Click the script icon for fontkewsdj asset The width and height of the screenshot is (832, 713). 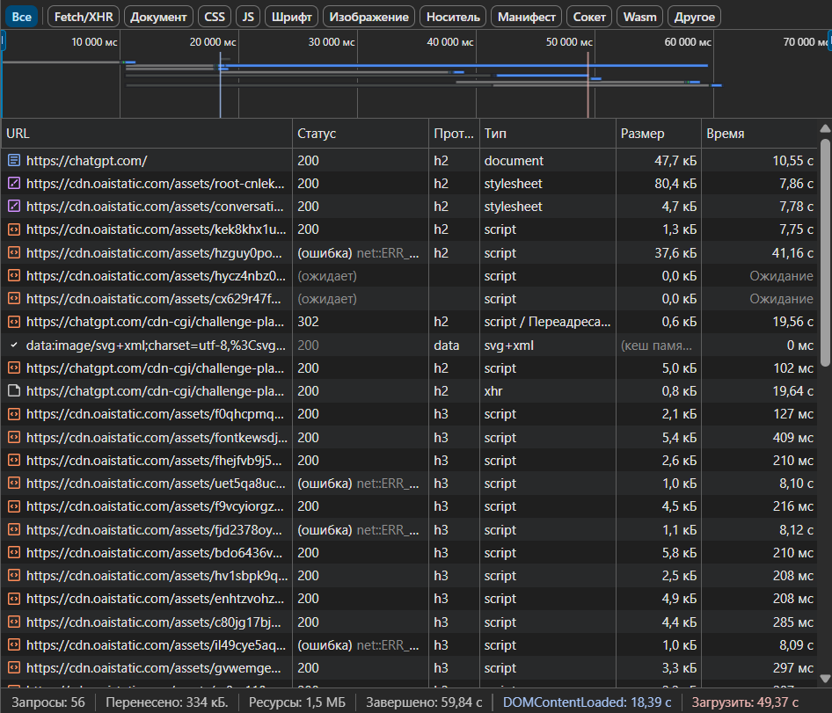tap(14, 437)
